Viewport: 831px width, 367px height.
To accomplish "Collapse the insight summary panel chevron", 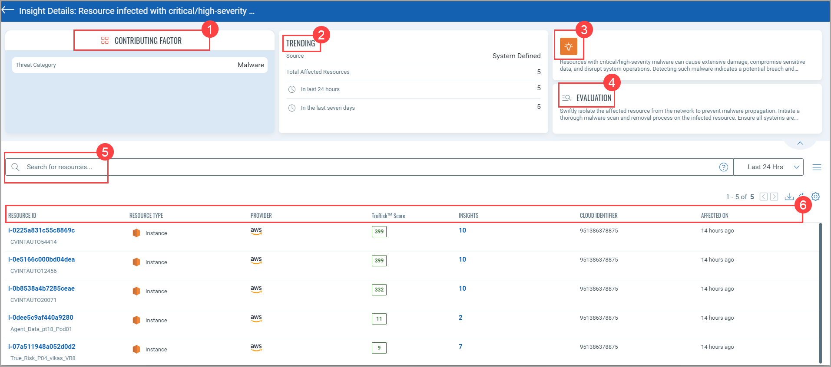I will [800, 143].
